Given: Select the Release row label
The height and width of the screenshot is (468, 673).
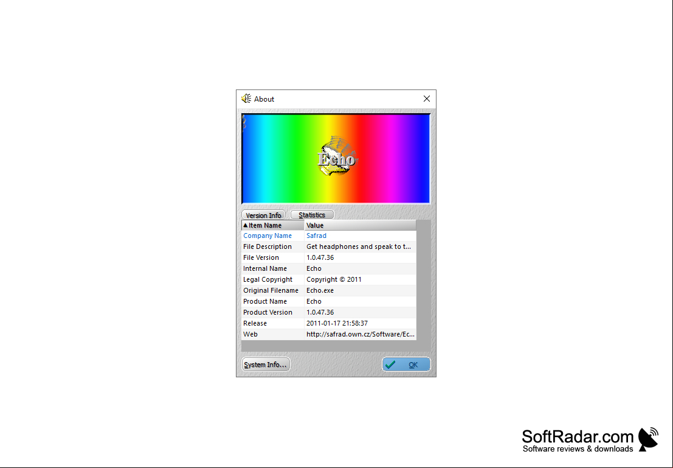Looking at the screenshot, I should point(255,323).
